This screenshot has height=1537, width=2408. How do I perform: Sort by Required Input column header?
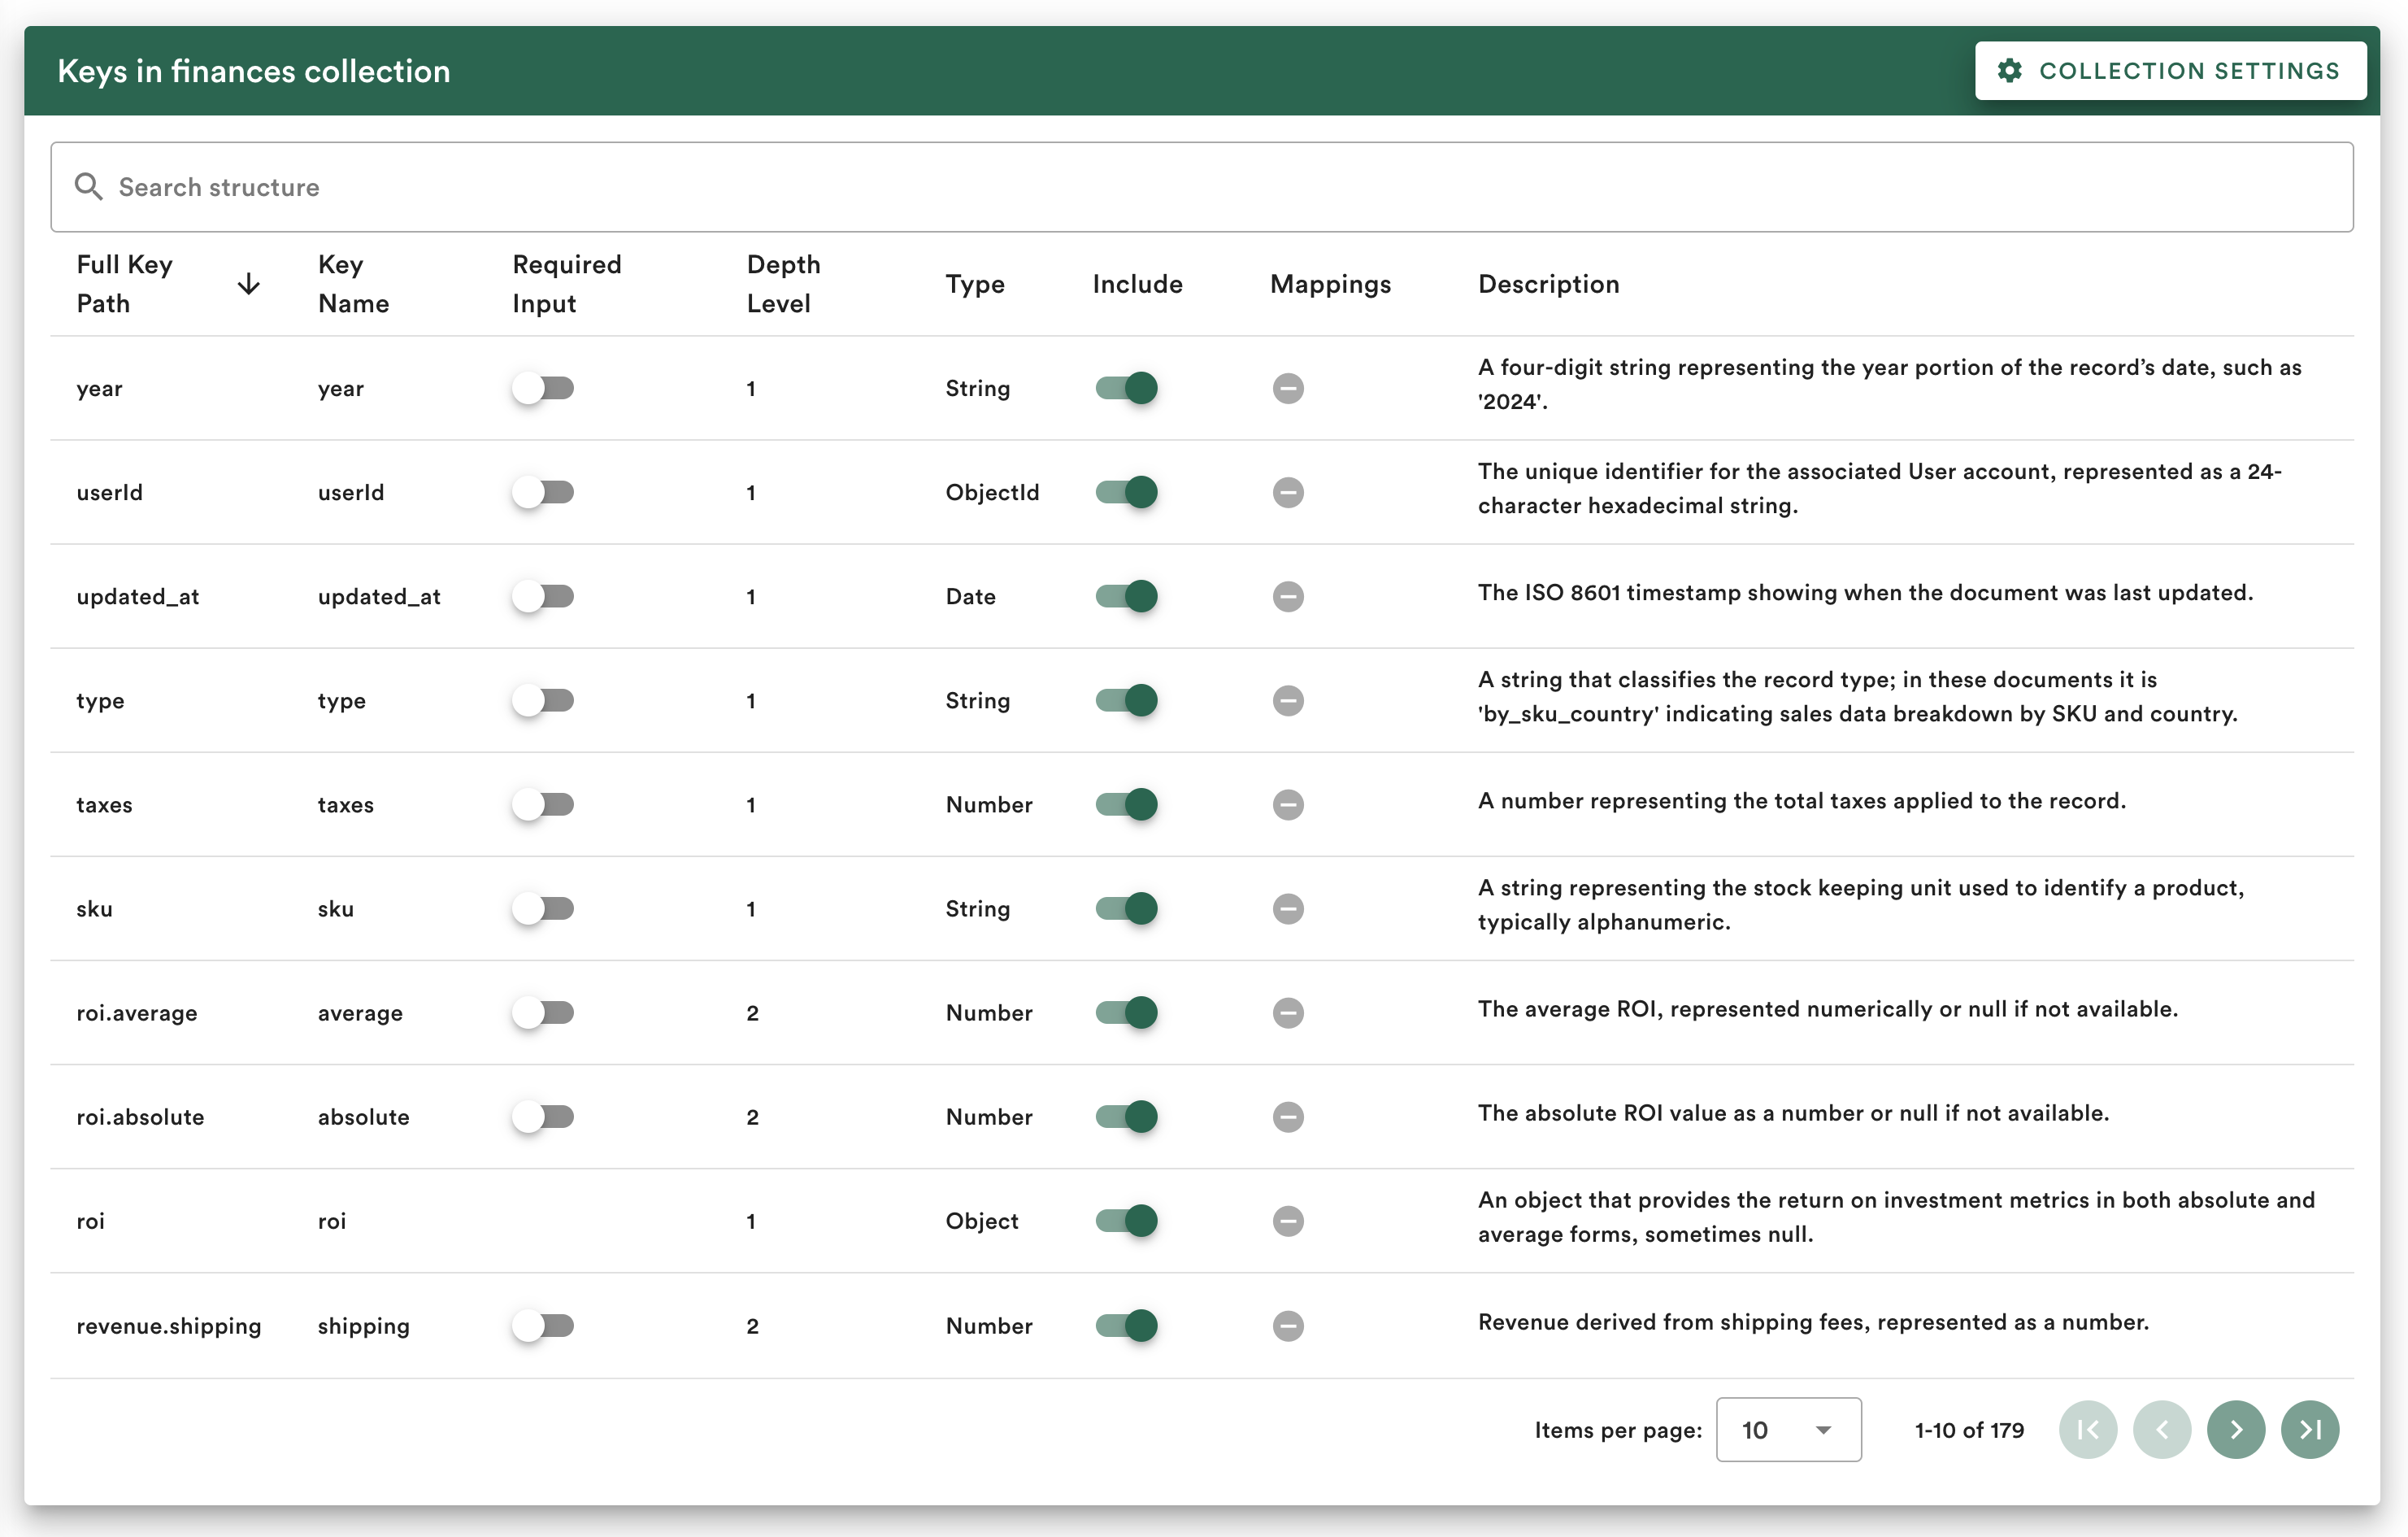pos(567,284)
